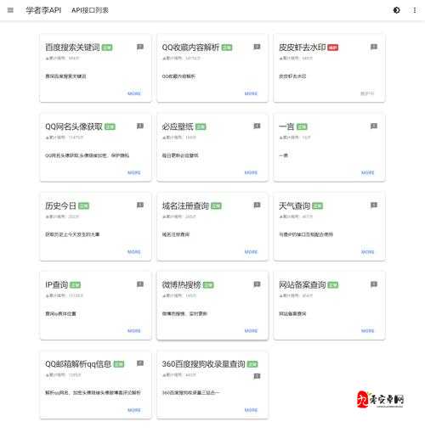The width and height of the screenshot is (425, 444).
Task: Click the comment icon on QQ收藏内容解析 card
Action: 257,47
